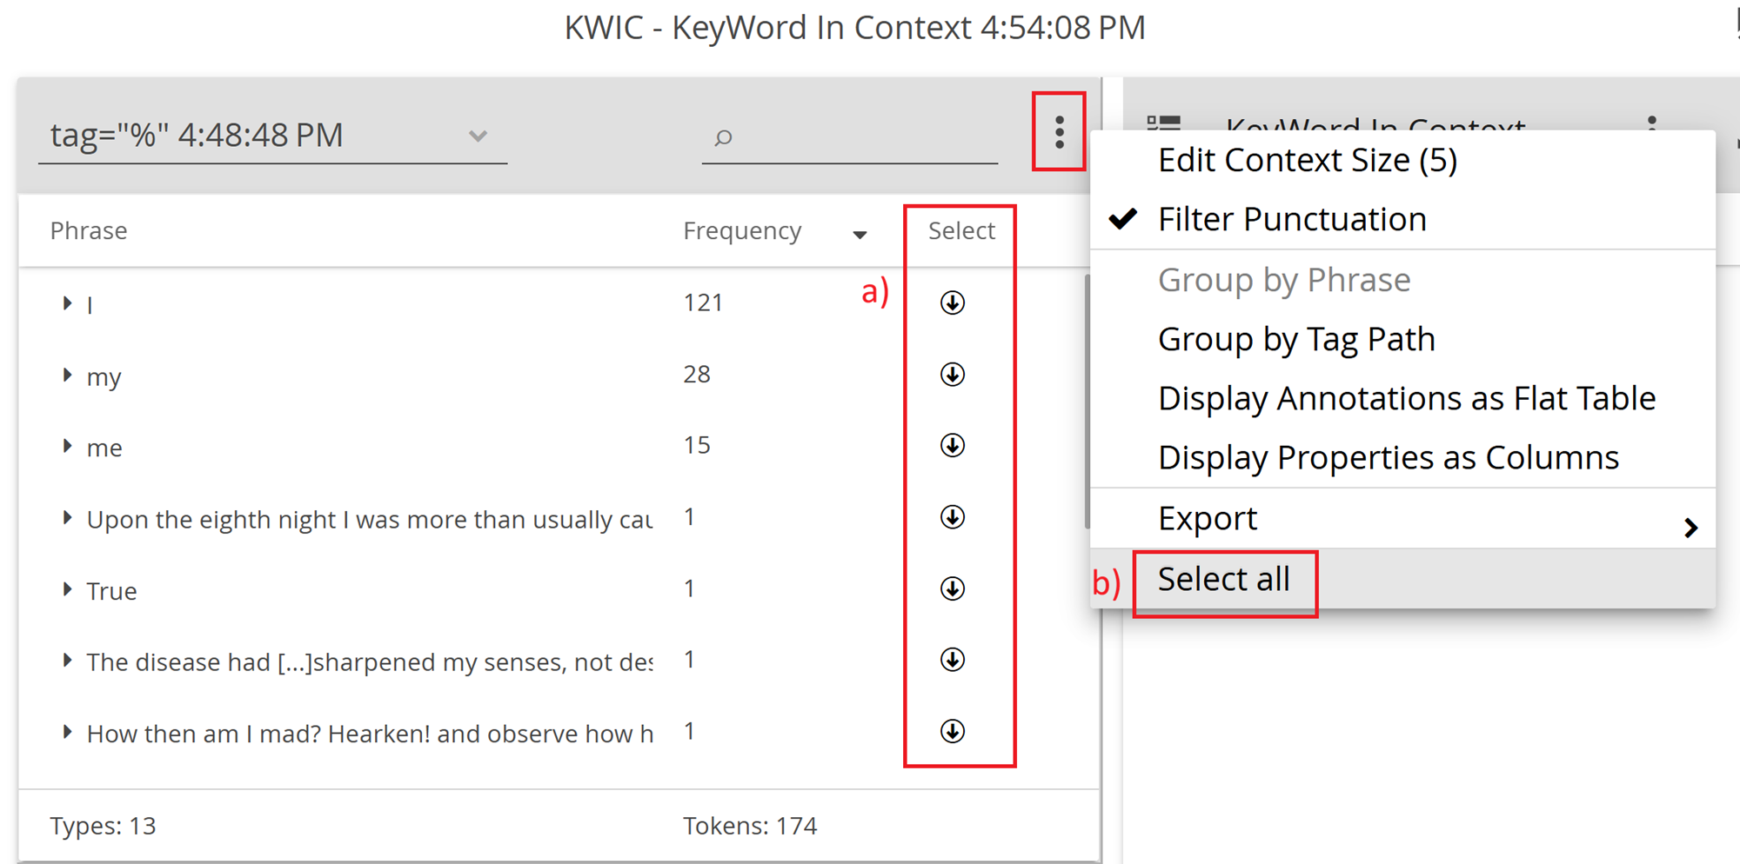1740x864 pixels.
Task: Uncheck Filter Punctuation
Action: pos(1293,218)
